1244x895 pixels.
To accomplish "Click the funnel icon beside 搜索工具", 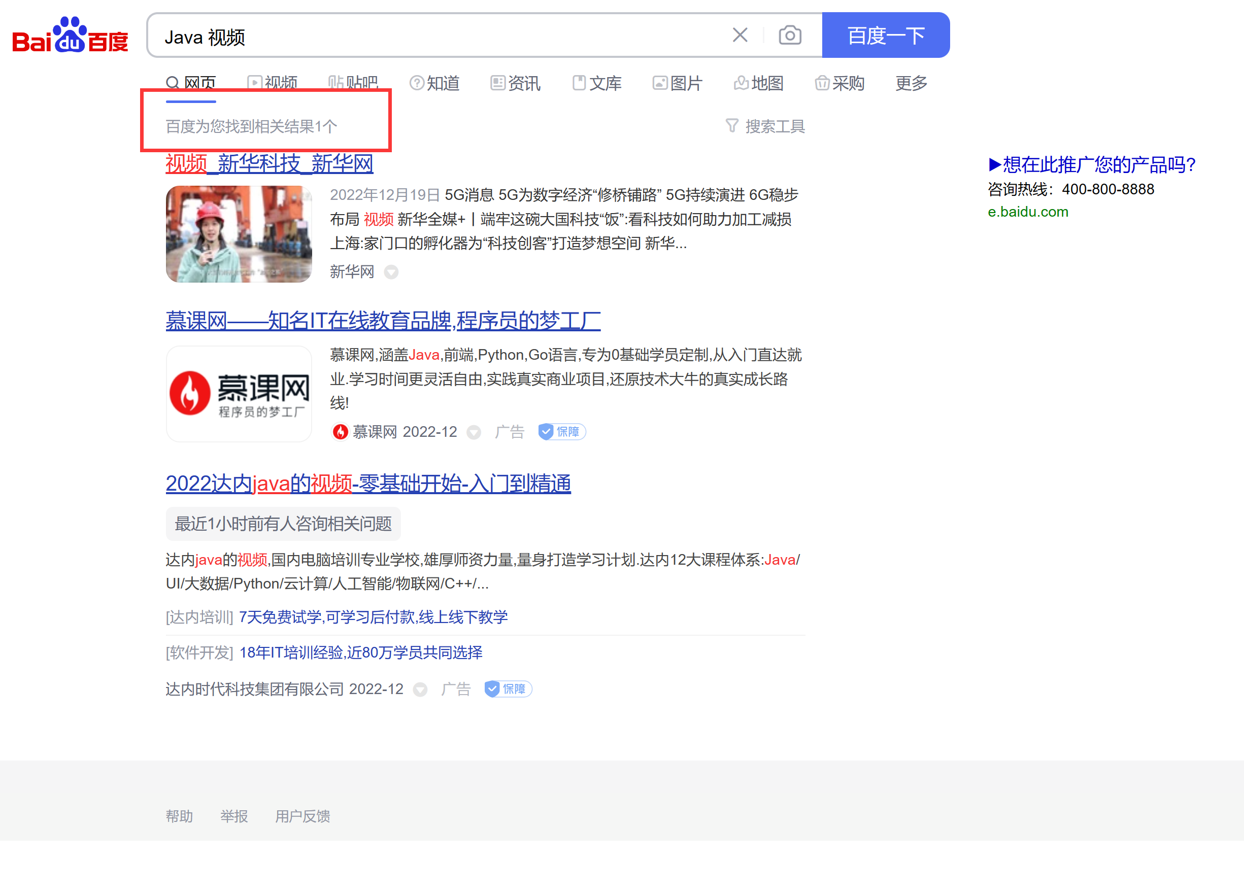I will click(x=732, y=126).
